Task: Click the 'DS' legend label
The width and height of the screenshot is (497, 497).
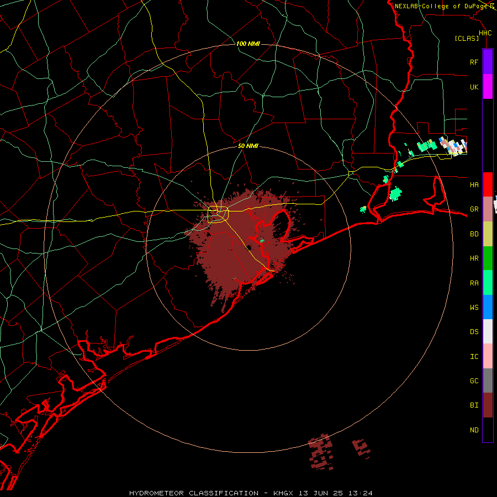Action: [x=474, y=331]
